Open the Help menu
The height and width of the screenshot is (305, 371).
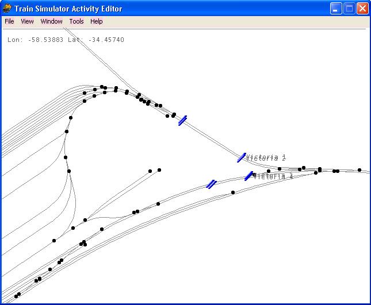click(x=97, y=21)
